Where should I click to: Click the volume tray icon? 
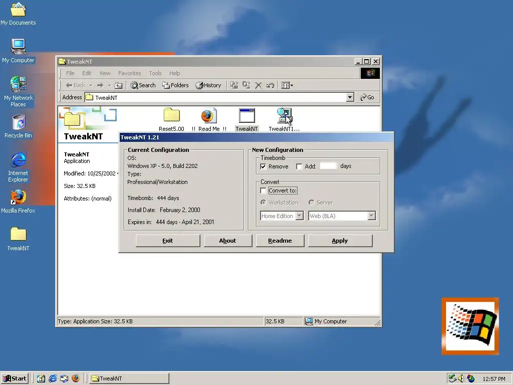[461, 378]
